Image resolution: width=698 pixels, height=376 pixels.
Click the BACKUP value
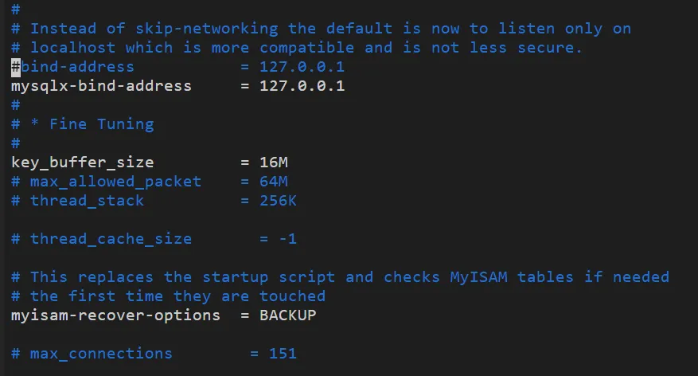pyautogui.click(x=287, y=316)
